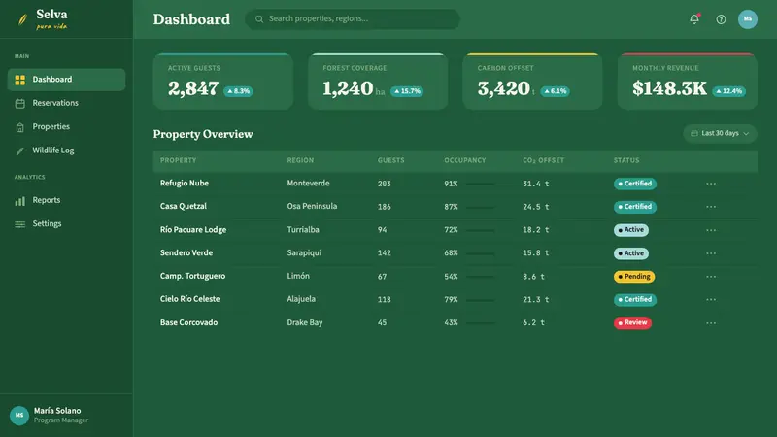
Task: Open the Active Guests stat card
Action: (223, 82)
